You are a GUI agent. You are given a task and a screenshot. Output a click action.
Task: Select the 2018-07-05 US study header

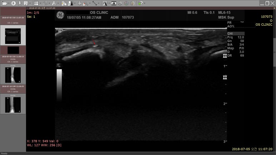click(x=13, y=17)
